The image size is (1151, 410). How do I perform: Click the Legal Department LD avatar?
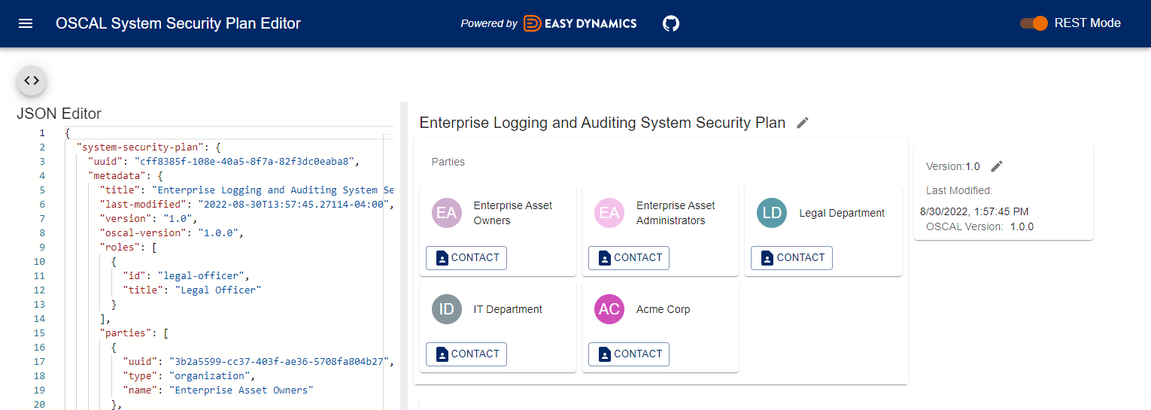tap(772, 213)
